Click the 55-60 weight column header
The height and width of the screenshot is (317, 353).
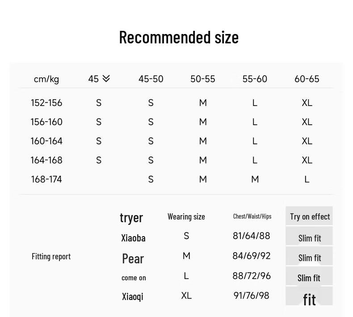click(x=255, y=79)
